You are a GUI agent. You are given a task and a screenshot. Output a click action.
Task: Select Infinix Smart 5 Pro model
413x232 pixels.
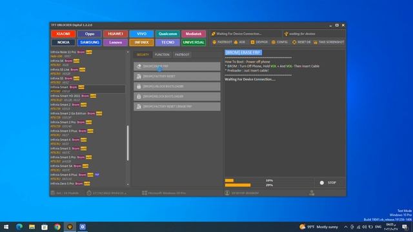click(88, 159)
